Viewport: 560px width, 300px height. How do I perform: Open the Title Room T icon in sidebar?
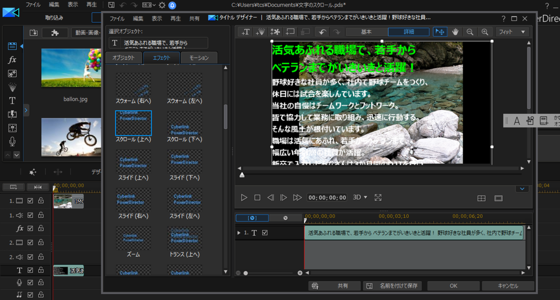click(x=12, y=100)
